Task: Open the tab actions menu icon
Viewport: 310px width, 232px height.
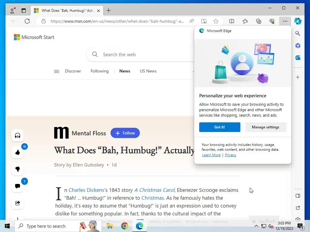Action: pyautogui.click(x=24, y=11)
